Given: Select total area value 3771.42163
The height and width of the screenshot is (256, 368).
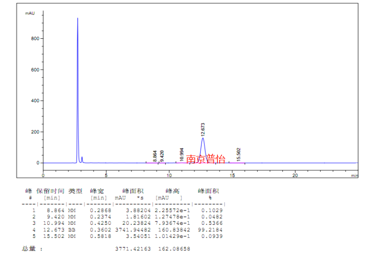Looking at the screenshot, I should pyautogui.click(x=133, y=249).
